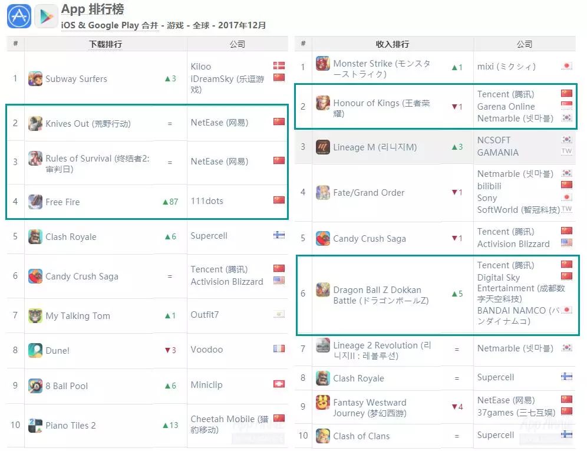Click the Dune! game title

(x=57, y=351)
